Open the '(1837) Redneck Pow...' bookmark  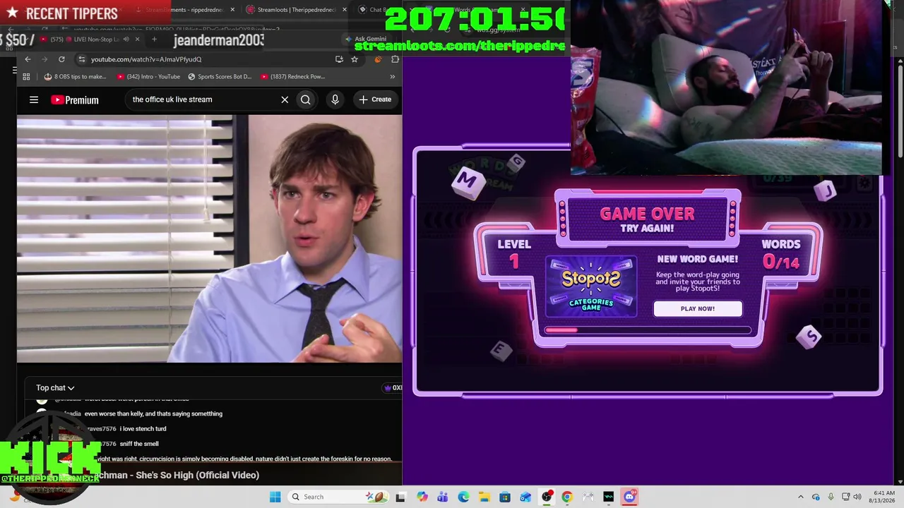point(292,76)
